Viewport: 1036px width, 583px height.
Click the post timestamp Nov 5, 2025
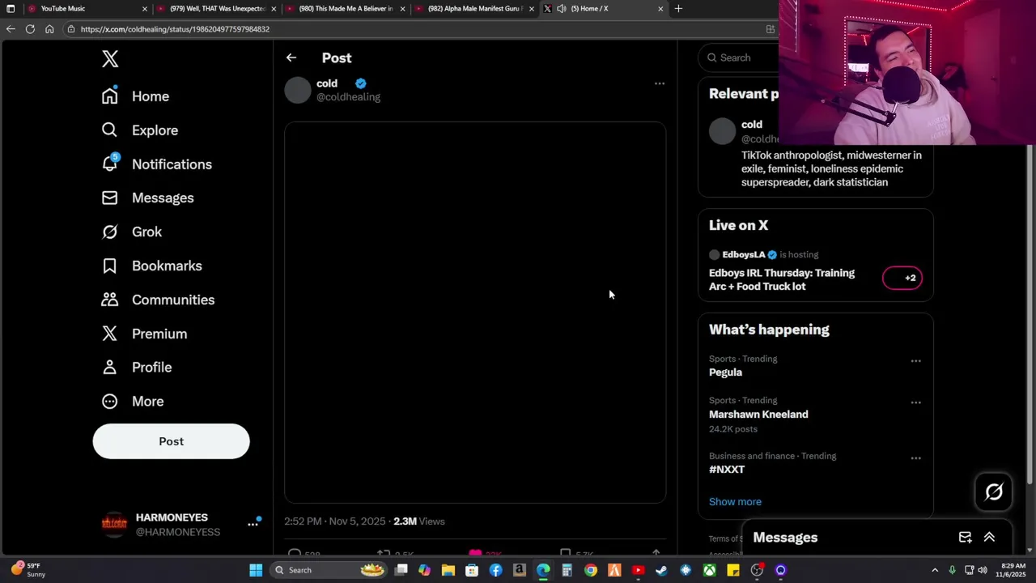click(335, 521)
